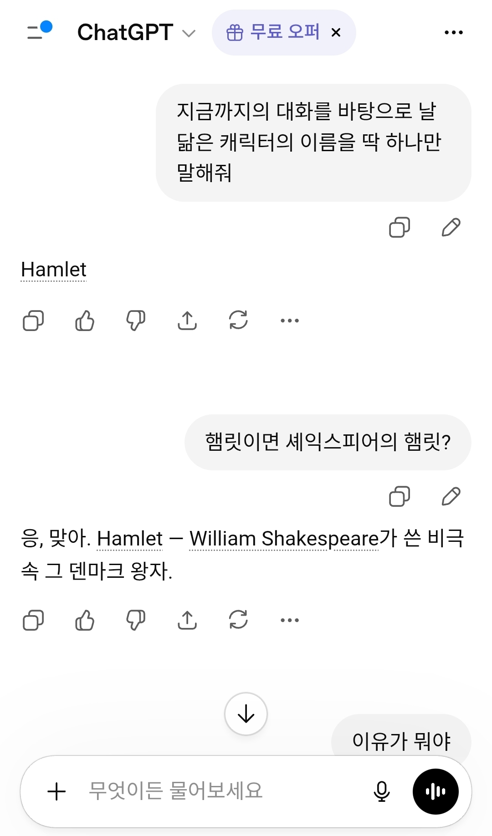
Task: Share the Hamlet reply
Action: pyautogui.click(x=187, y=321)
